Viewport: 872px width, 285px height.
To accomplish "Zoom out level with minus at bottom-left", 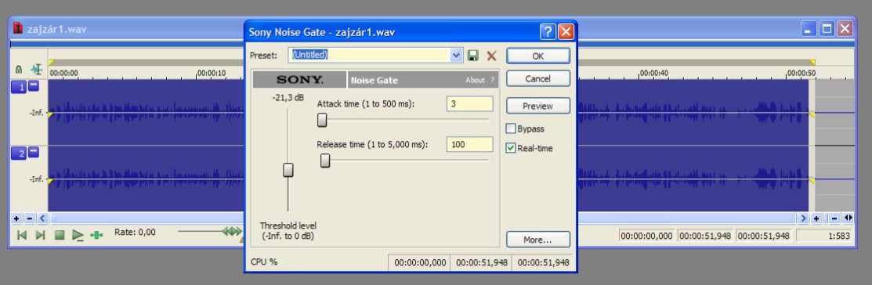I will coord(30,218).
